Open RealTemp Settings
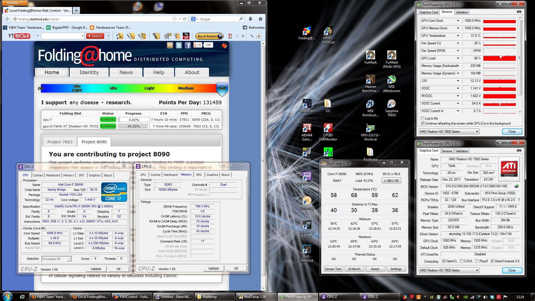The width and height of the screenshot is (535, 301). 396,269
